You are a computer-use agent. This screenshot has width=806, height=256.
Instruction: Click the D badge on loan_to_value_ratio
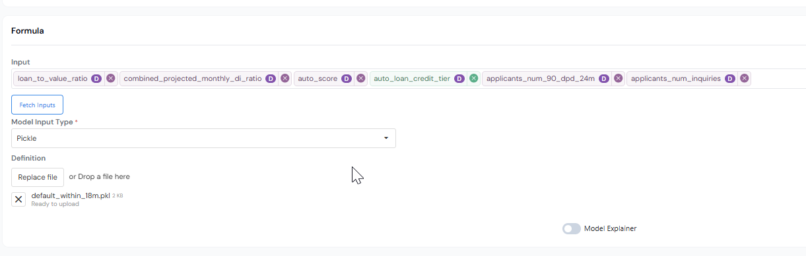(96, 78)
